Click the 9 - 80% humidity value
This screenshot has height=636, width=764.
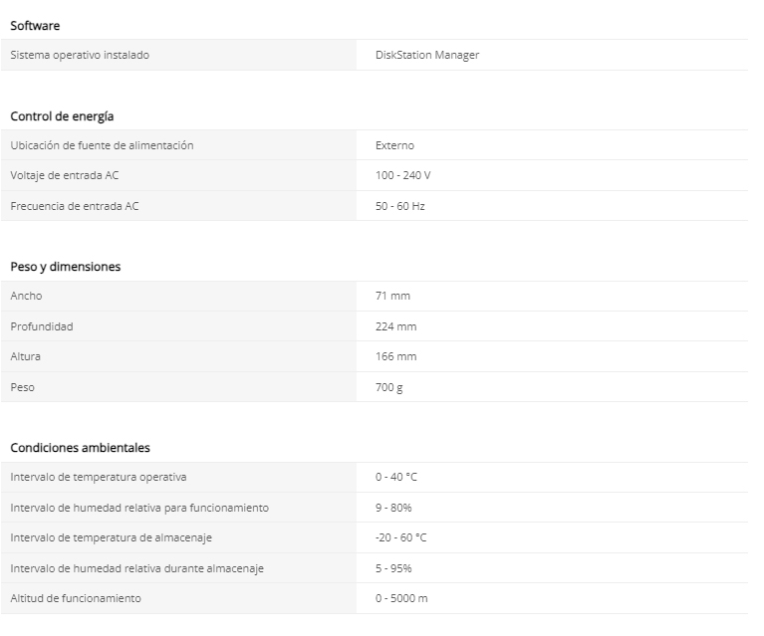click(x=393, y=508)
